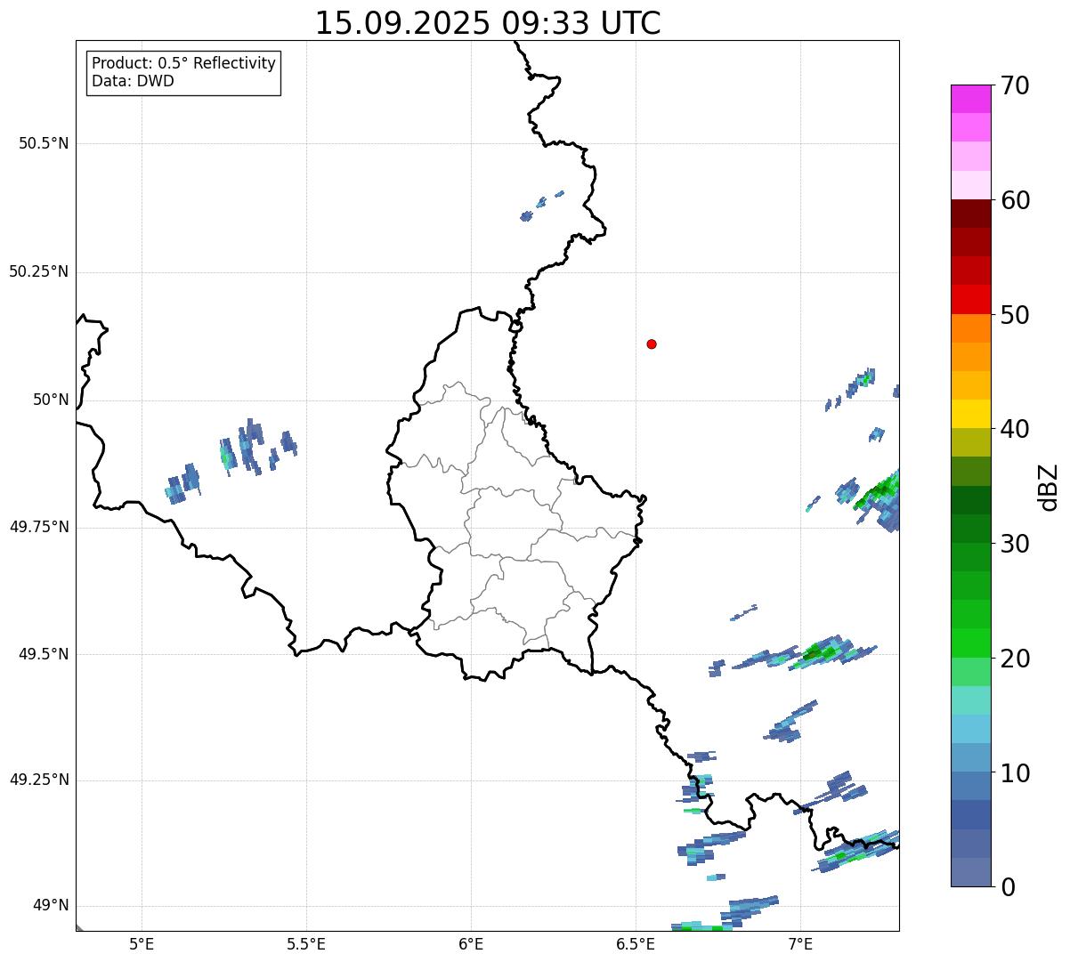This screenshot has width=1070, height=962.
Task: Click the colorbar 50 tick label
Action: 1015,315
